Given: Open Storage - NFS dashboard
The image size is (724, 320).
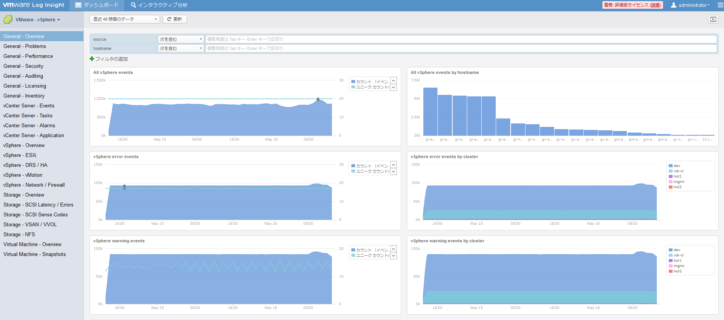Looking at the screenshot, I should coord(42,234).
